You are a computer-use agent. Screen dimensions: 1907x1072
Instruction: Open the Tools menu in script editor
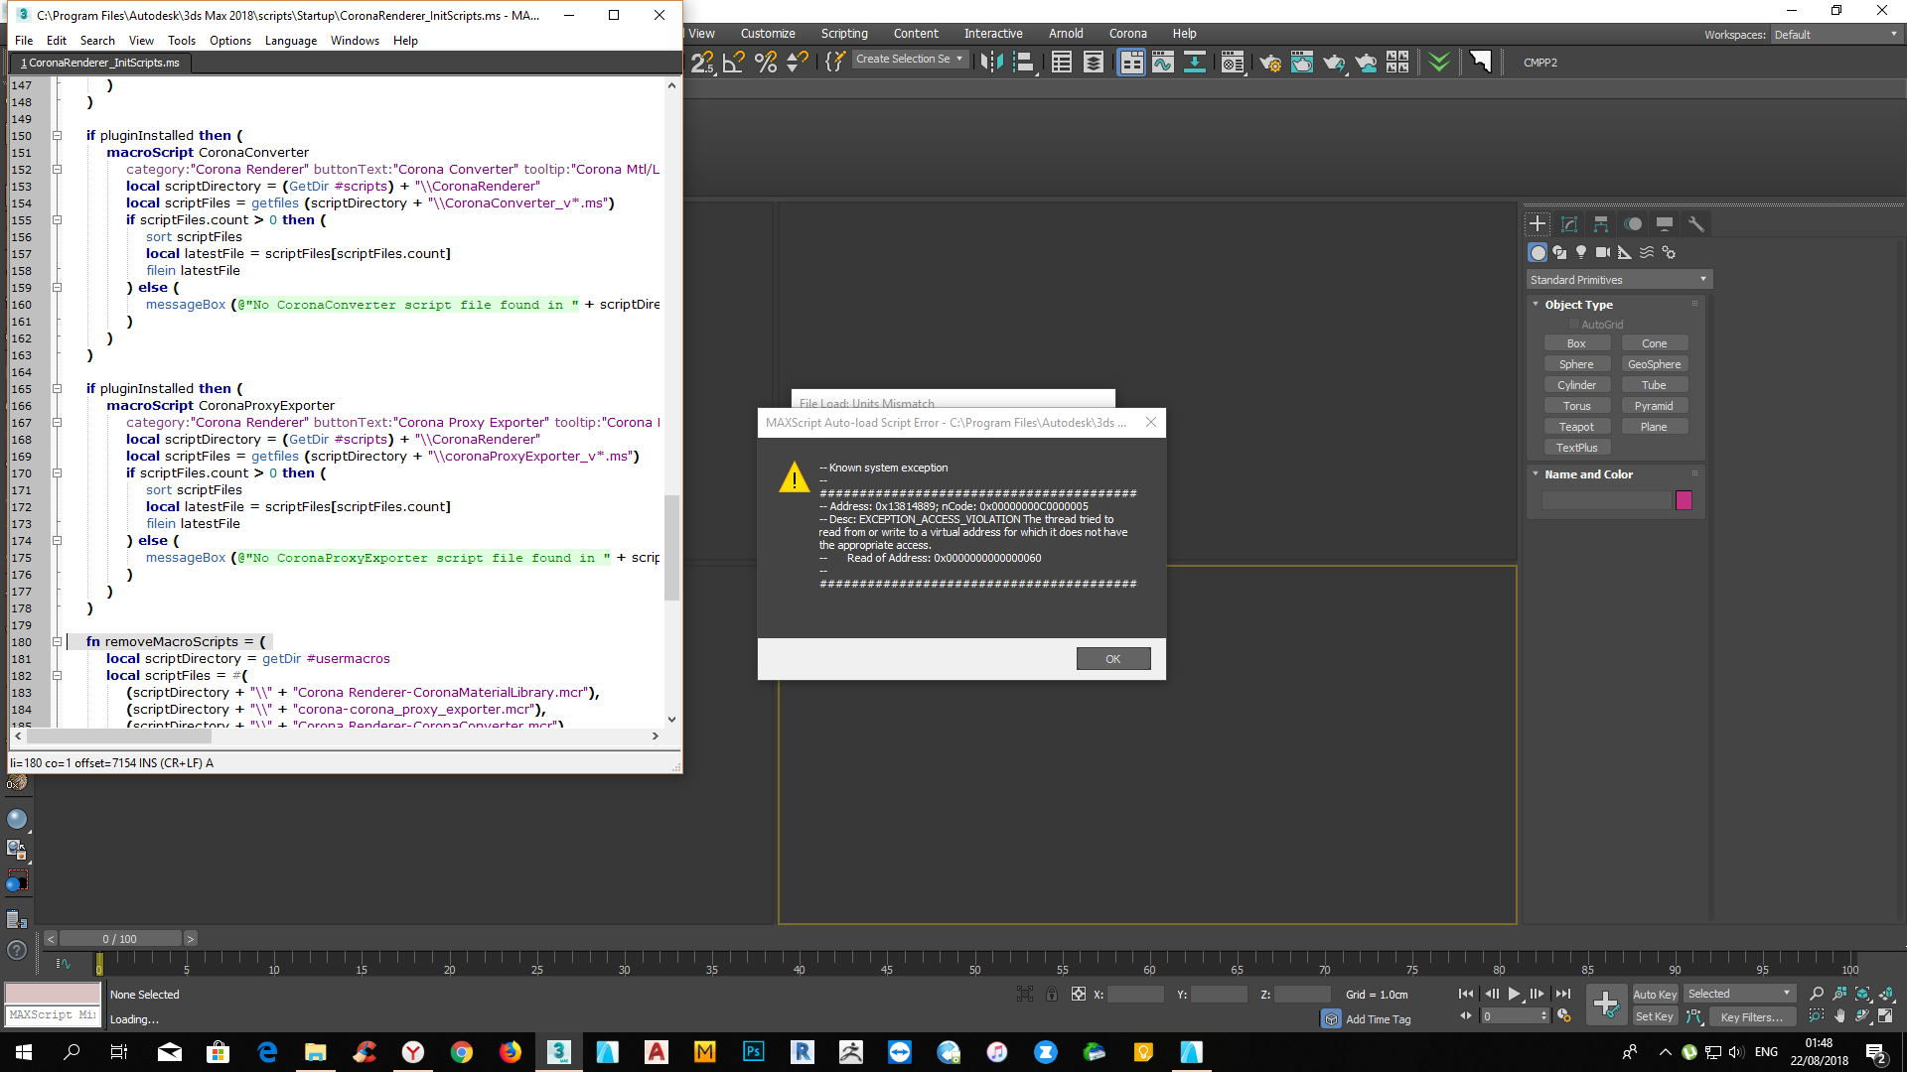[x=182, y=41]
